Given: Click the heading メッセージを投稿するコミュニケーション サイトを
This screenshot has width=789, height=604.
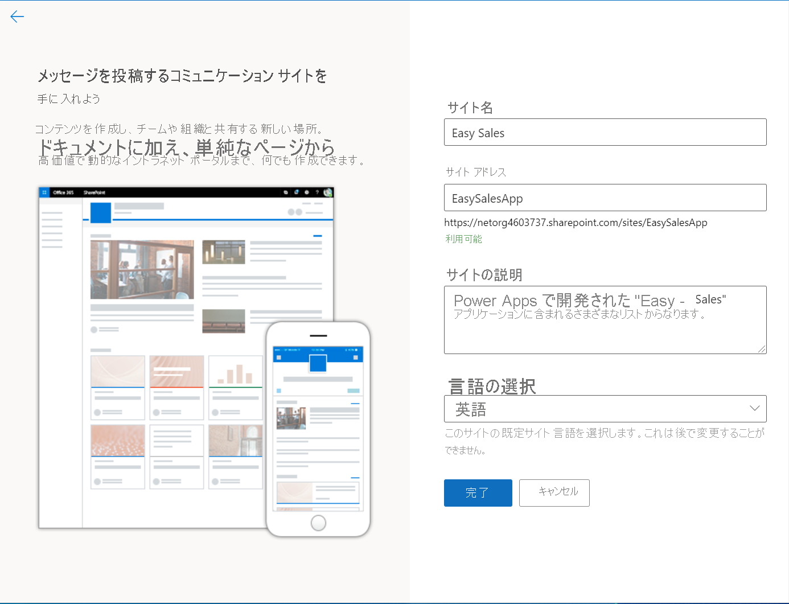Looking at the screenshot, I should pos(182,76).
